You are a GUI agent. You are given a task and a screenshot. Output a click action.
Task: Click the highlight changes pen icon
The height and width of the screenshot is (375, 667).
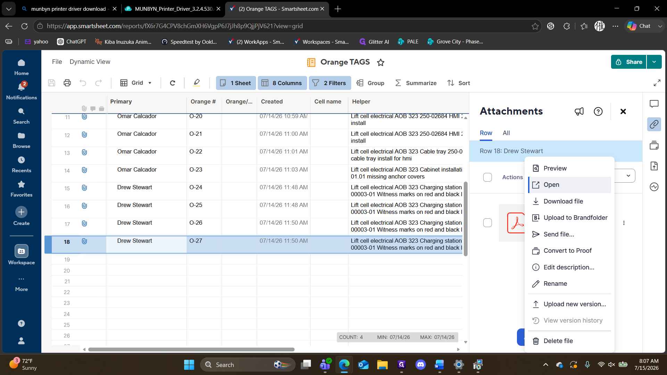[x=197, y=83]
